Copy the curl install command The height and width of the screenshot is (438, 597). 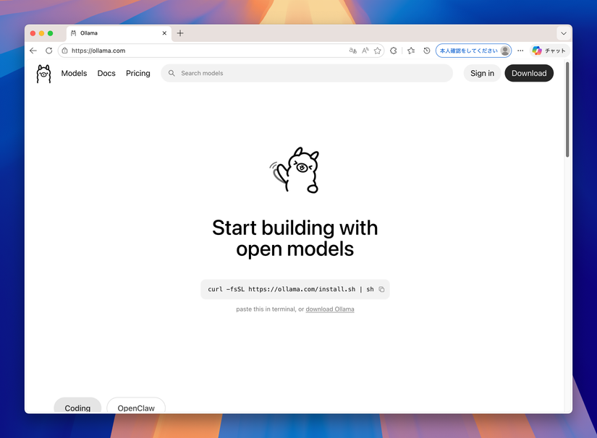381,289
